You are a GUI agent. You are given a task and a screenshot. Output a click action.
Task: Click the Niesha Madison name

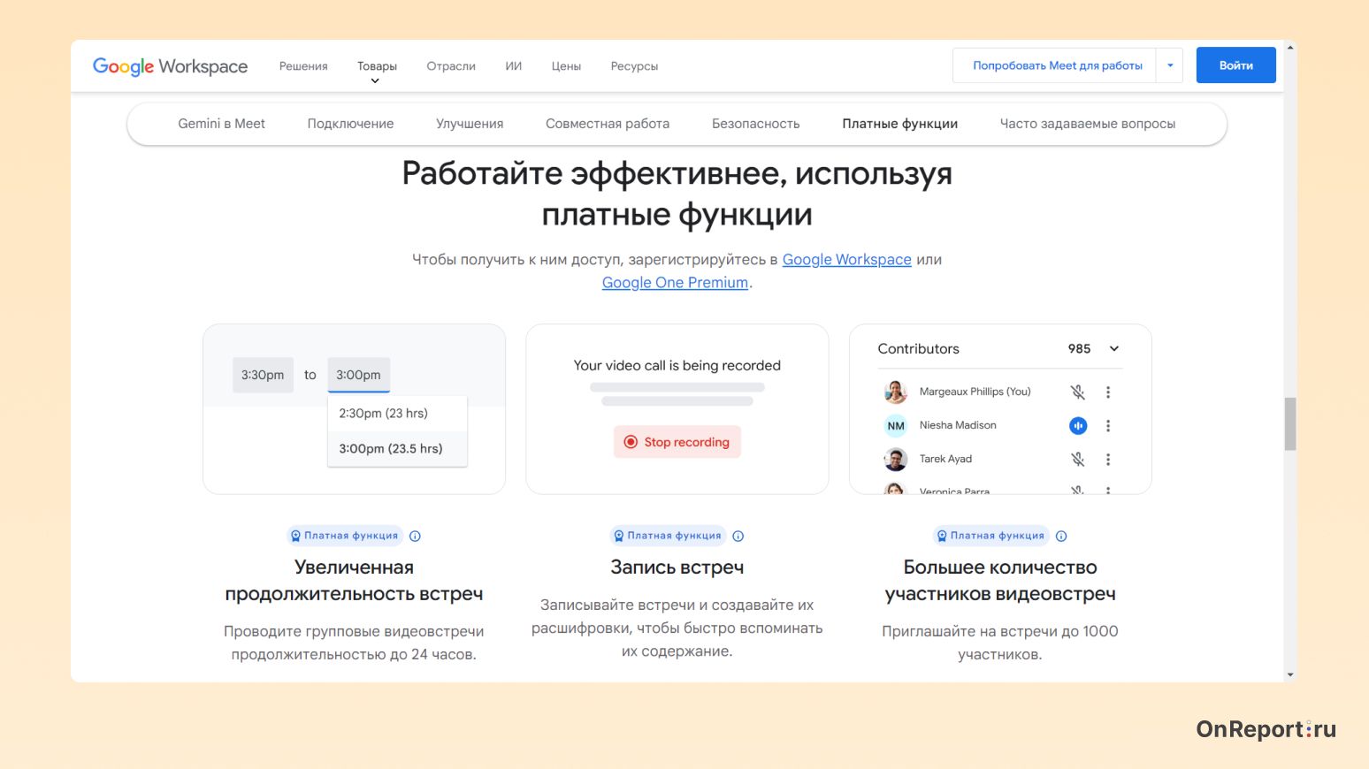958,425
